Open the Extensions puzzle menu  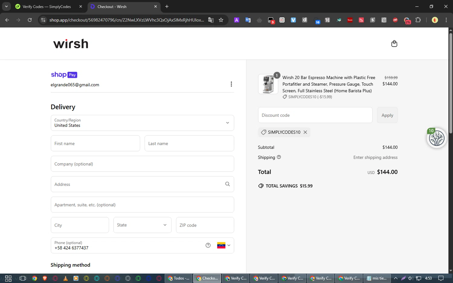418,20
